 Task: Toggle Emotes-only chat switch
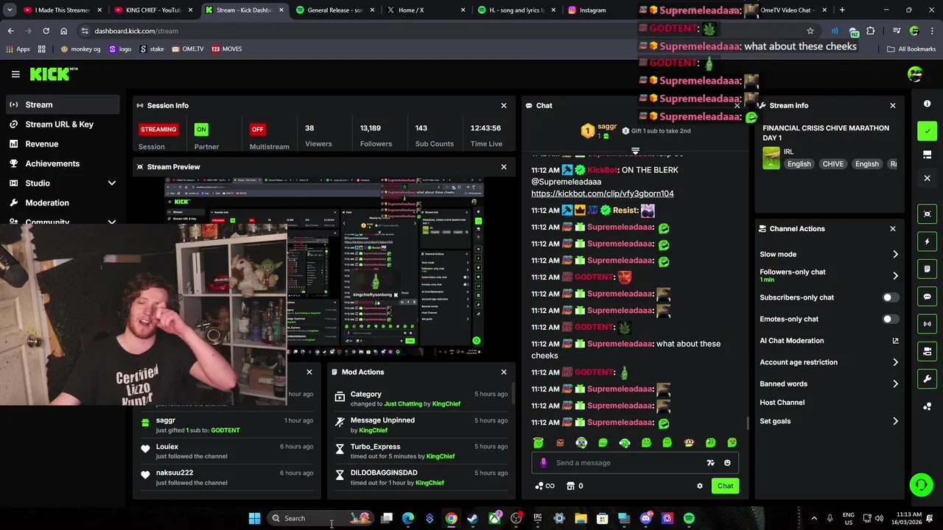(x=891, y=319)
